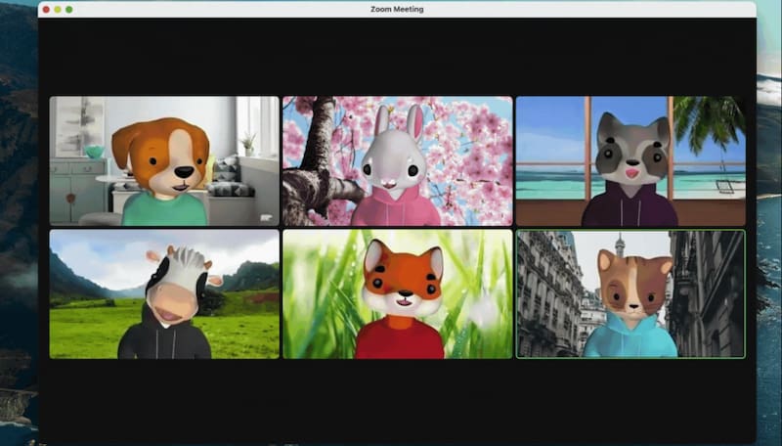782x446 pixels.
Task: Close the Zoom Meeting window
Action: (46, 9)
